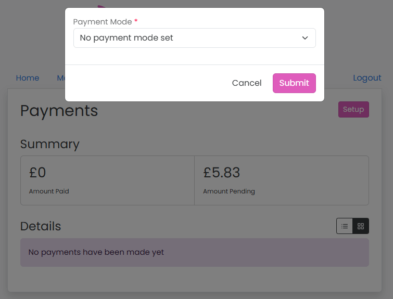393x299 pixels.
Task: Cancel the payment mode dialog
Action: [x=247, y=83]
